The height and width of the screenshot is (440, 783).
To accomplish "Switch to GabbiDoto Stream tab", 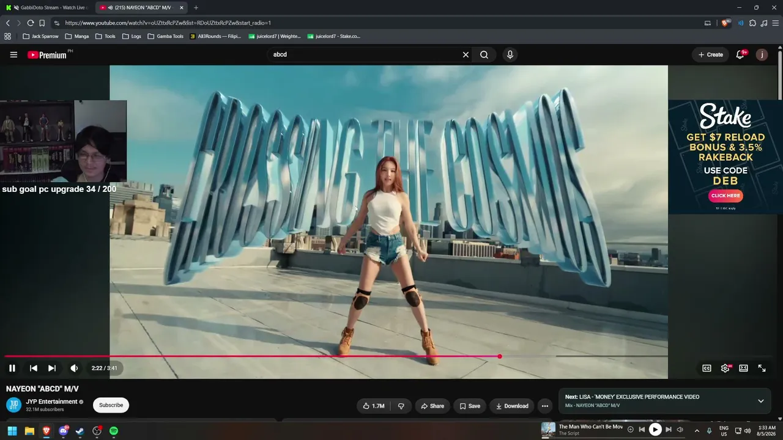I will (48, 7).
